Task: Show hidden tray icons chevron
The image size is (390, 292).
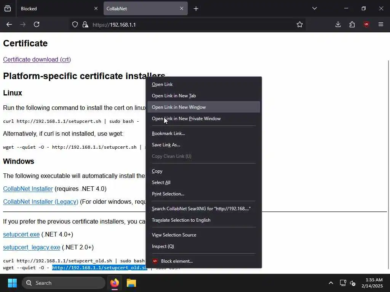Action: point(331,283)
